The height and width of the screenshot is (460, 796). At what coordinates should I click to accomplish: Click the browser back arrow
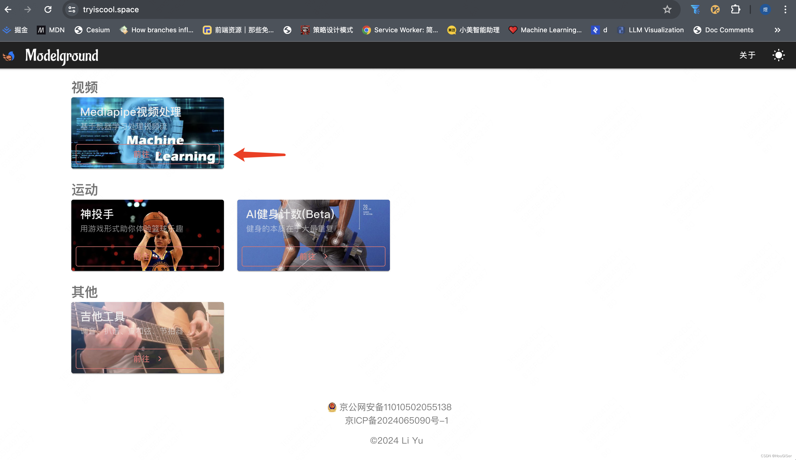(8, 9)
